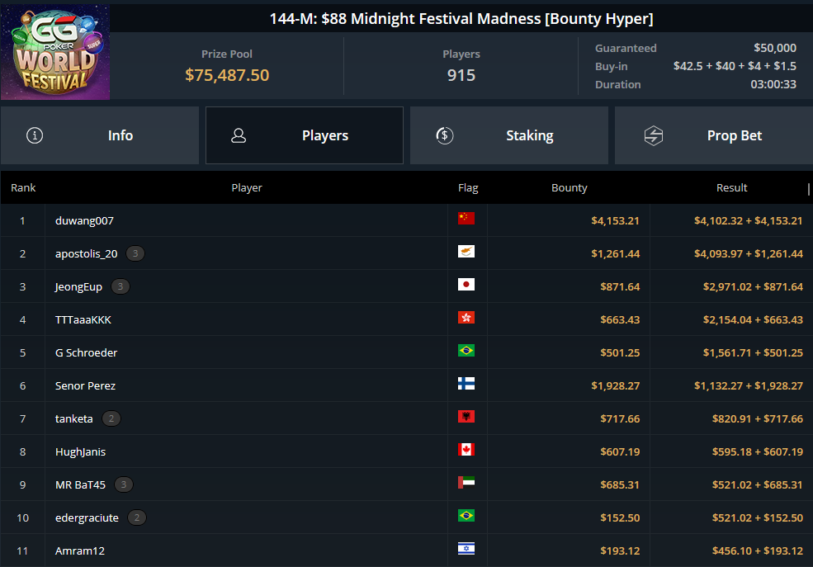Click the result $4,093.97 + $1,261.44
The image size is (813, 567).
(748, 254)
